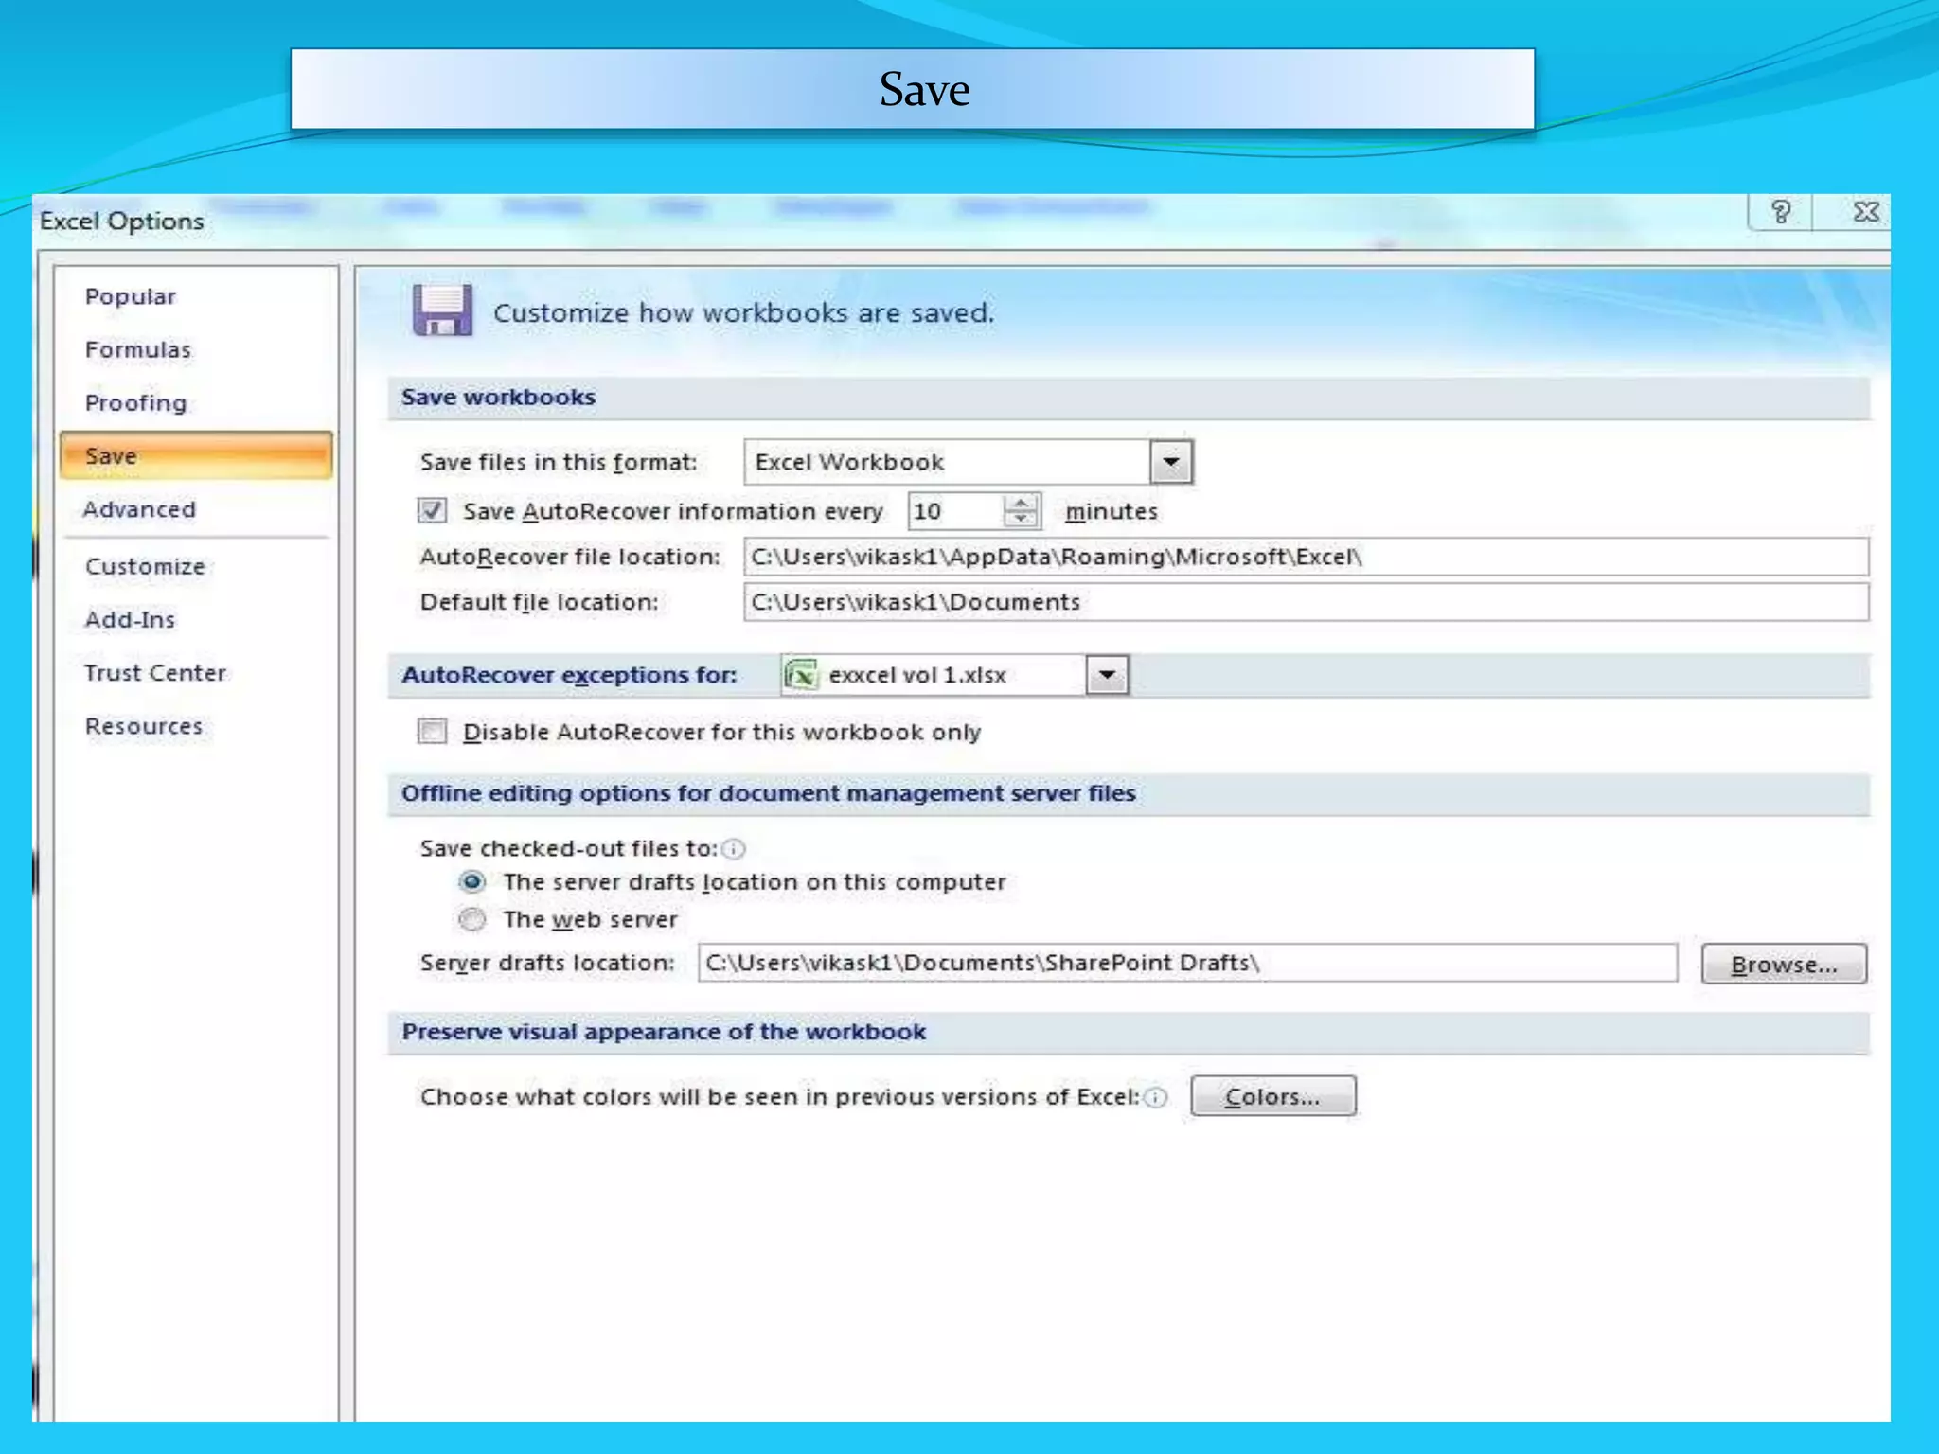Open the Advanced options category
This screenshot has height=1454, width=1939.
pyautogui.click(x=140, y=509)
